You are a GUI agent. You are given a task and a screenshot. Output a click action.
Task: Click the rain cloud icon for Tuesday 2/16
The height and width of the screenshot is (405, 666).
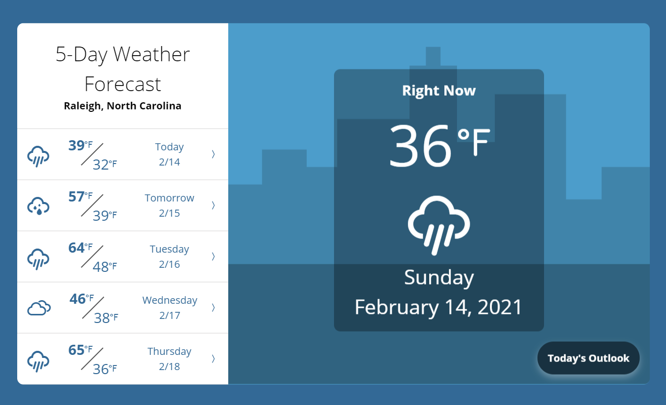tap(38, 258)
